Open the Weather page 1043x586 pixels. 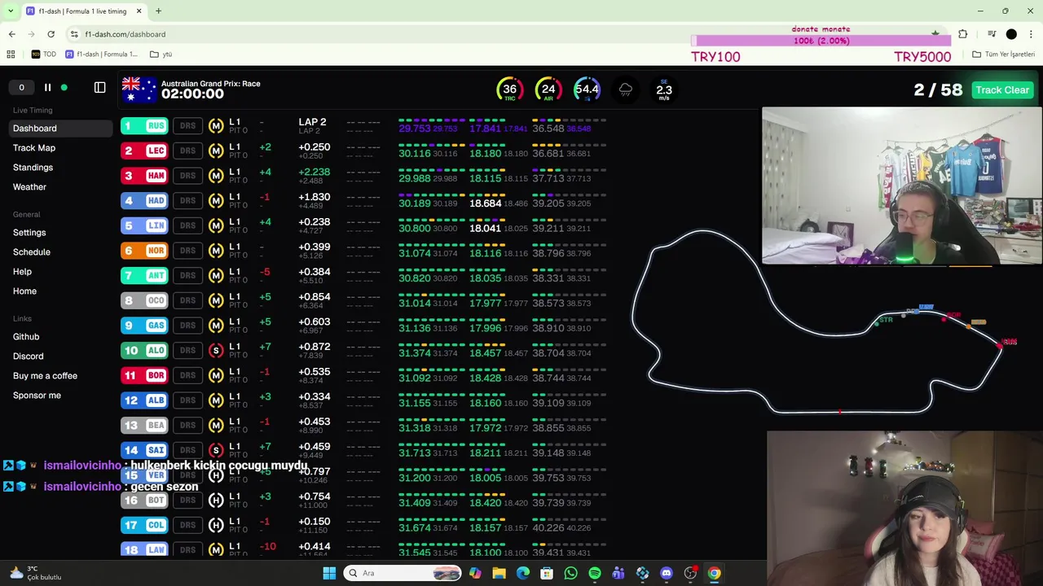[29, 186]
